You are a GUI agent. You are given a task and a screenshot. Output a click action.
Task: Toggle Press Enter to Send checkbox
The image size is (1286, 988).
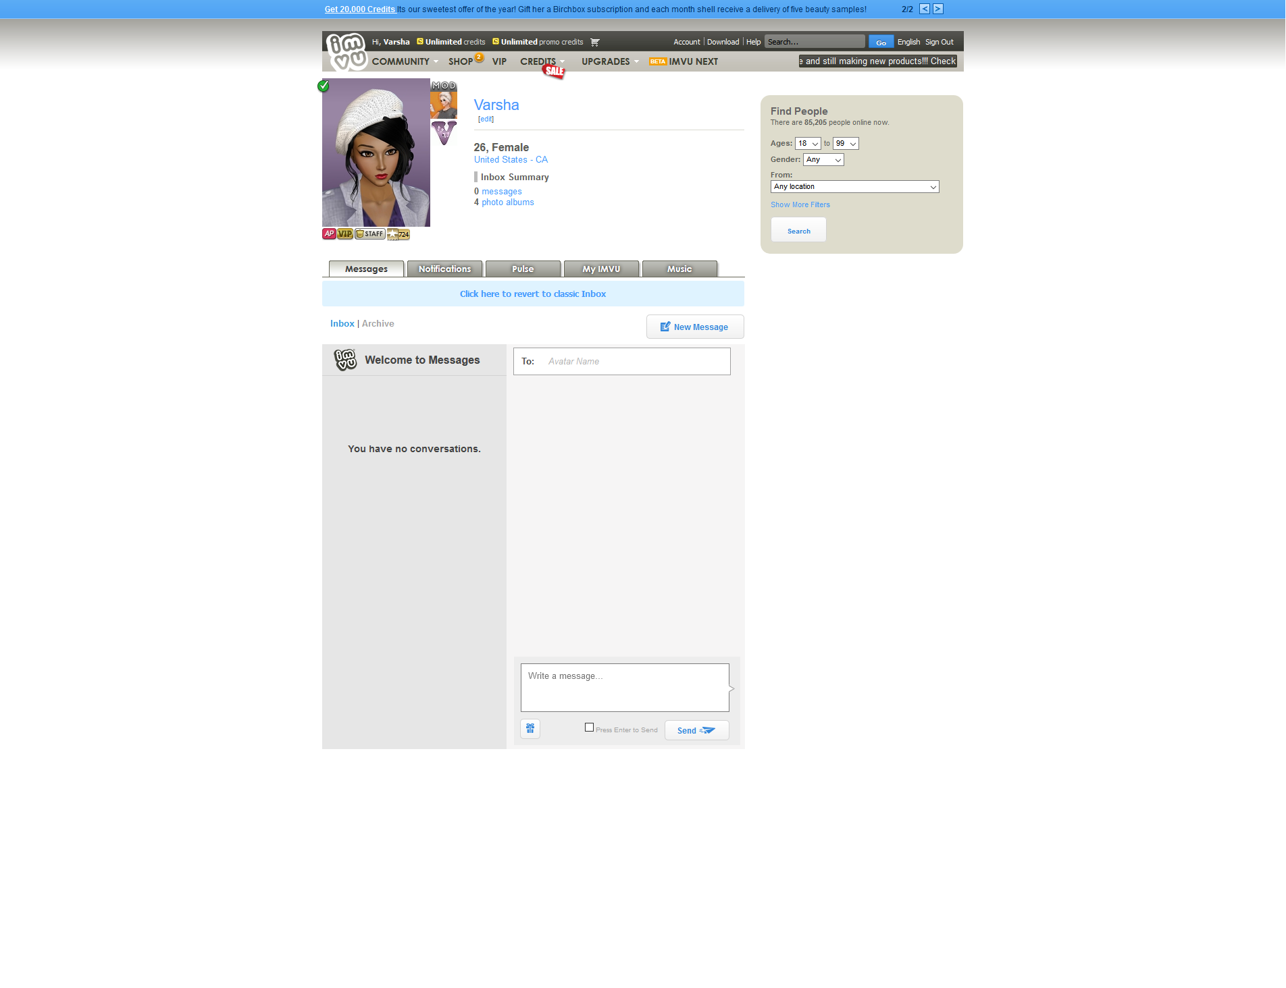click(589, 727)
